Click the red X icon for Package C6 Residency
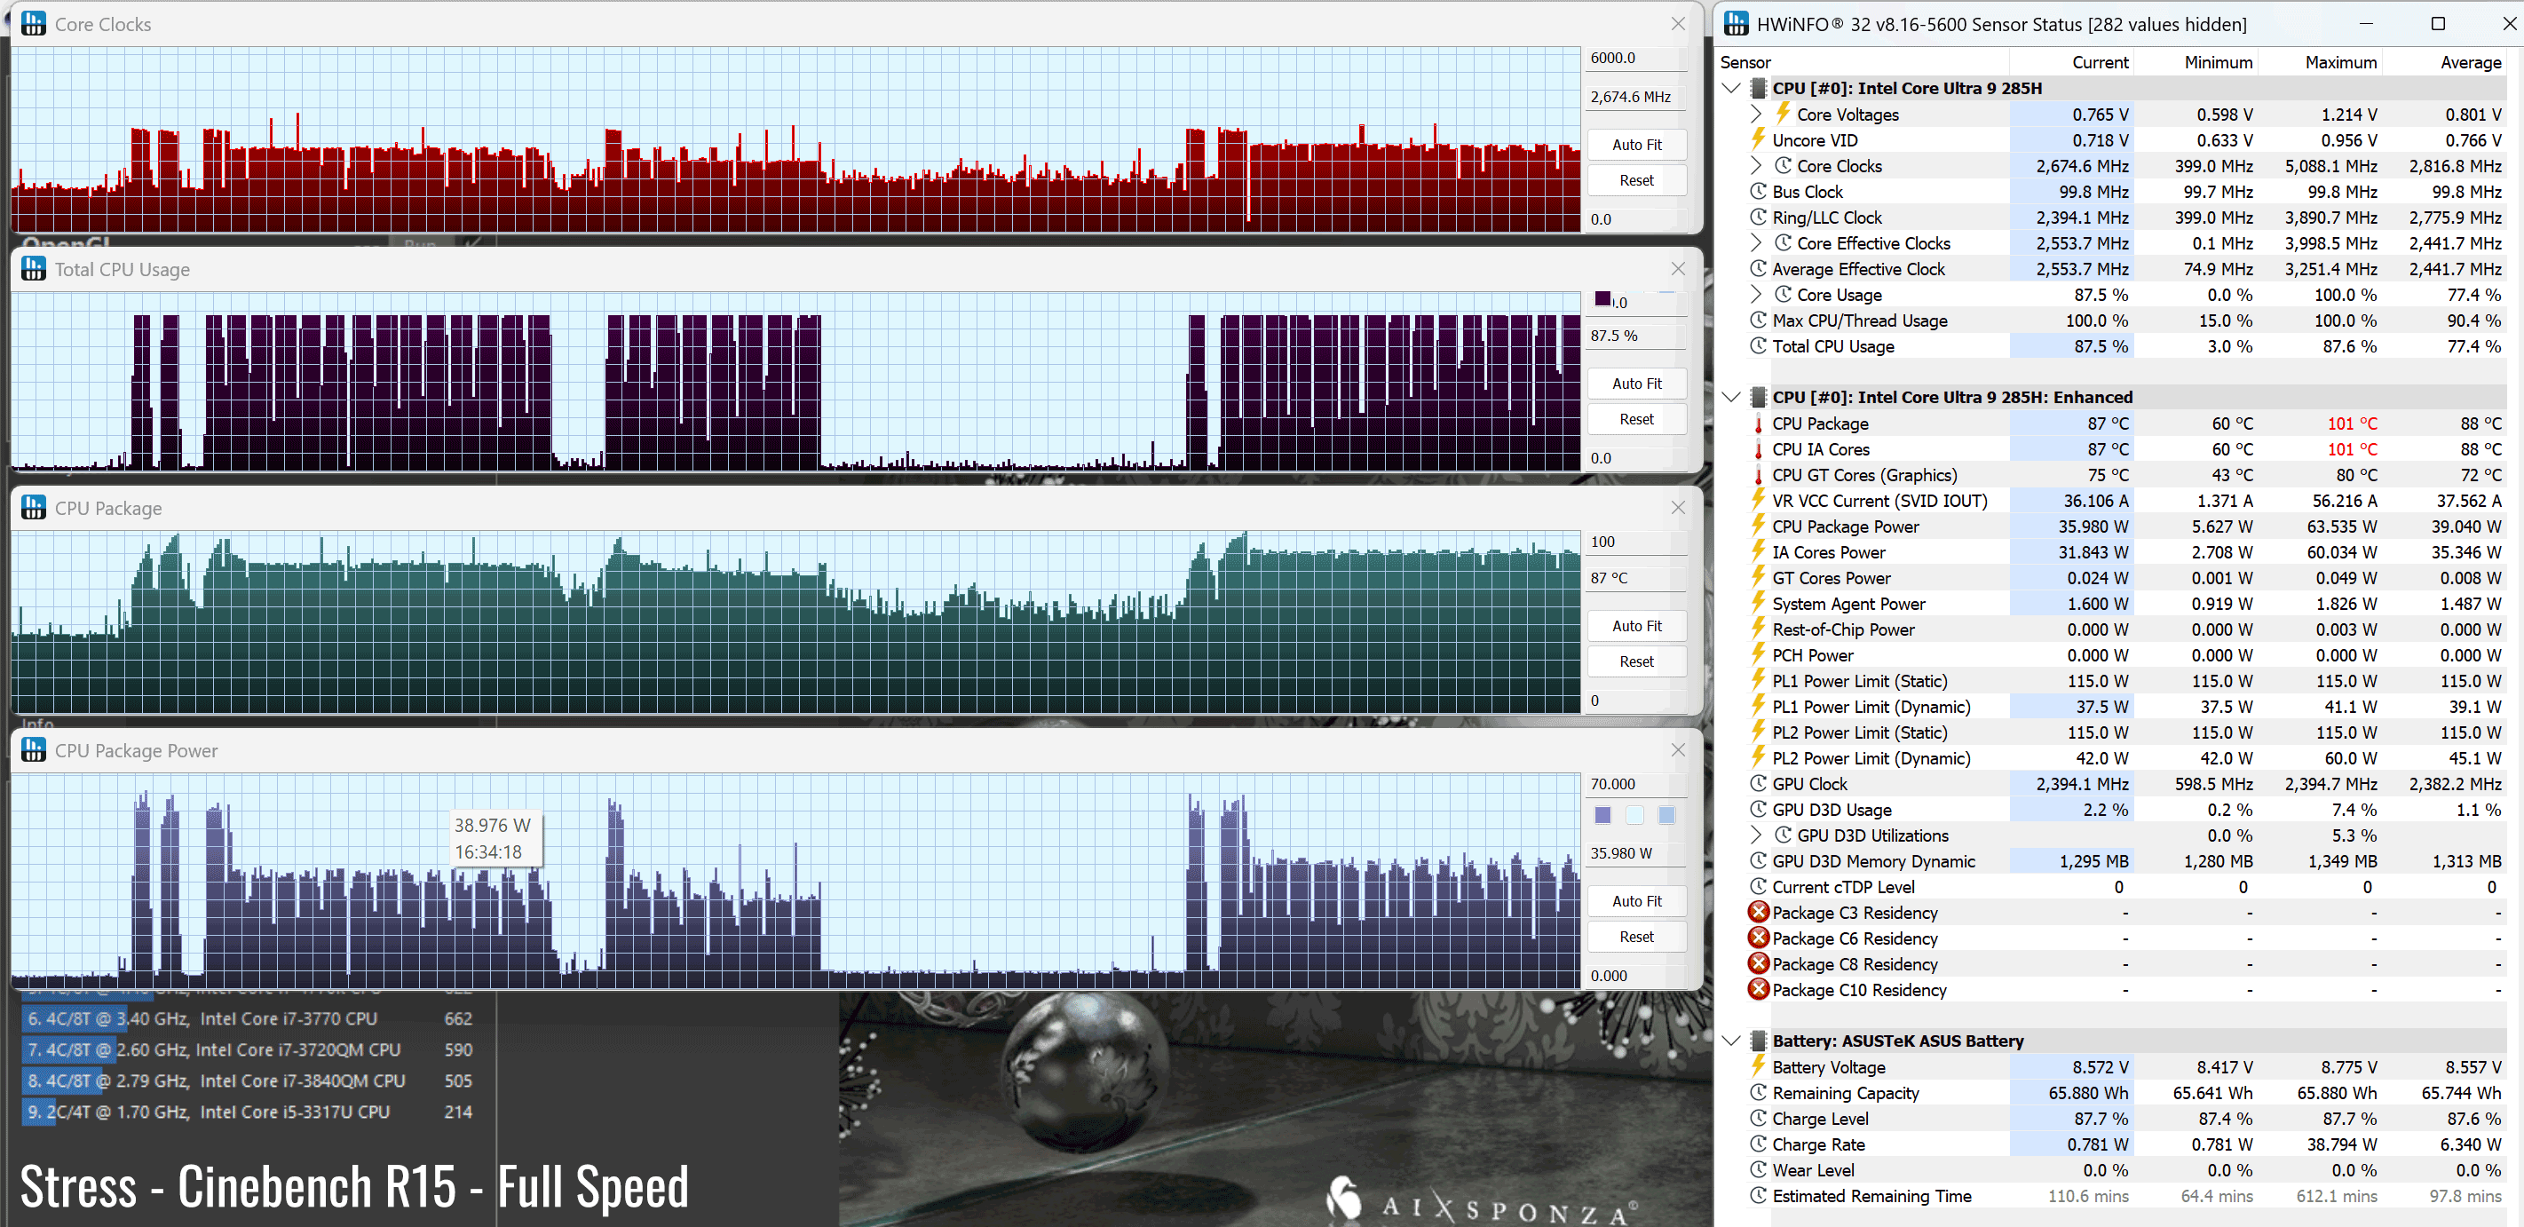 coord(1759,938)
